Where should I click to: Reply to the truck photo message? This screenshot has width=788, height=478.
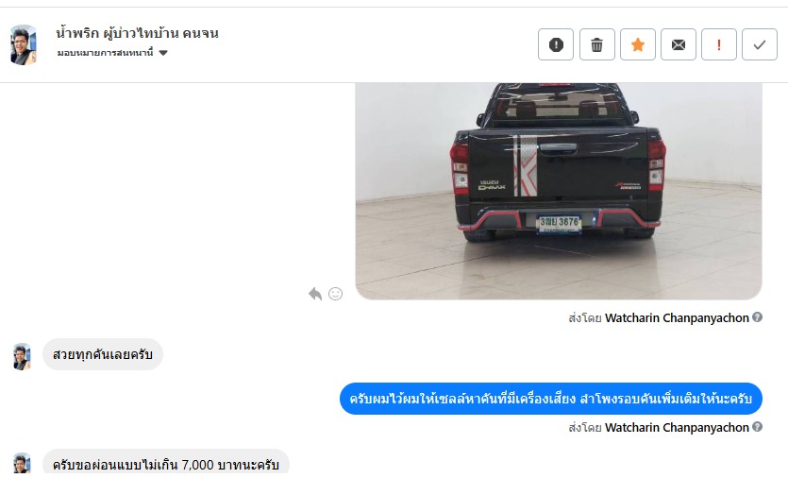pyautogui.click(x=315, y=294)
